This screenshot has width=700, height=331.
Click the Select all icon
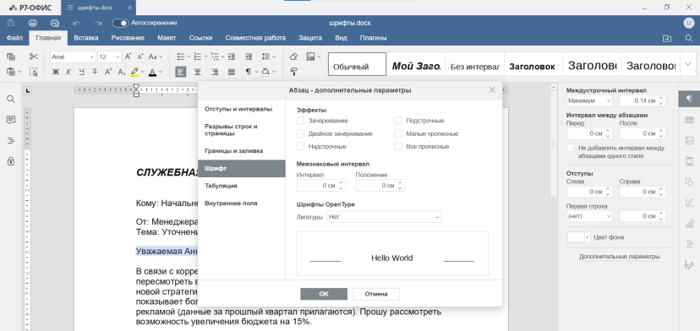coord(34,72)
